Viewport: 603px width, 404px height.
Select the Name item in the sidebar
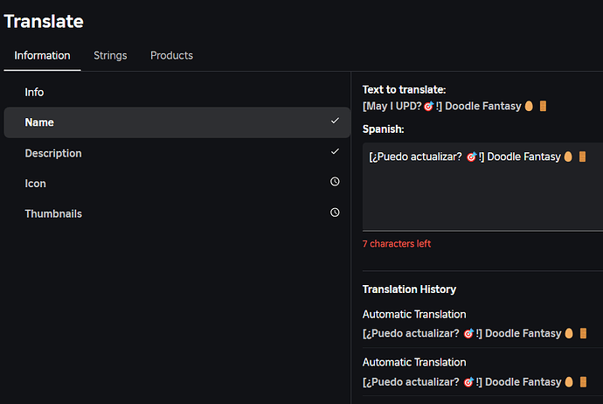coord(39,122)
